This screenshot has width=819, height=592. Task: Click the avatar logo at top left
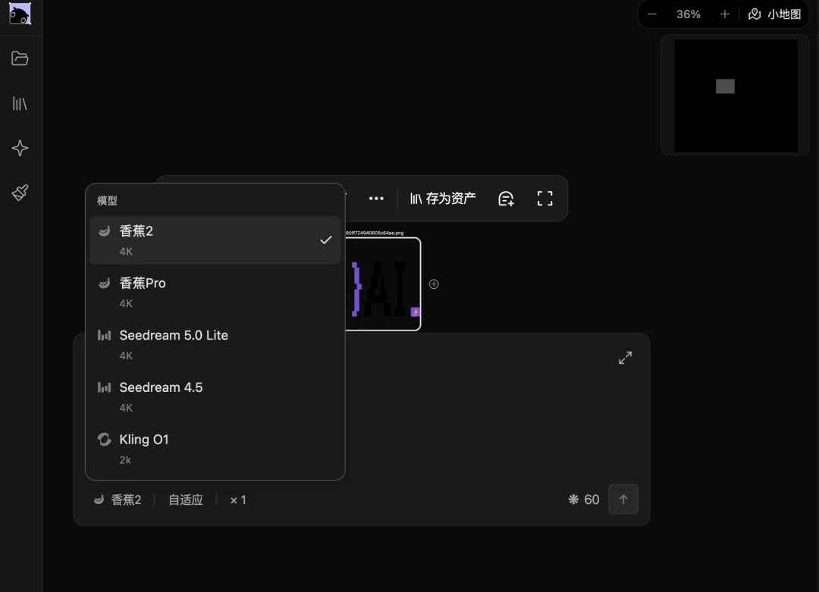[x=20, y=14]
